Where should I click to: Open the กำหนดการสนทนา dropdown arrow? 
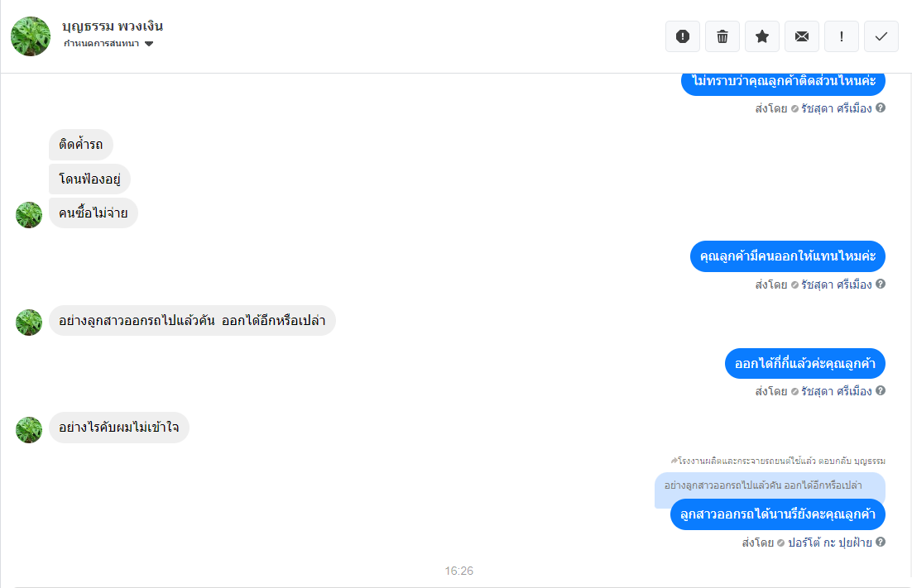(149, 44)
